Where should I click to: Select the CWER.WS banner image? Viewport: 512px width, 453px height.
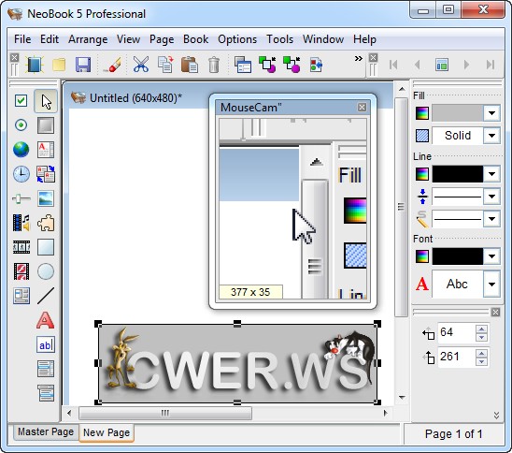point(237,363)
